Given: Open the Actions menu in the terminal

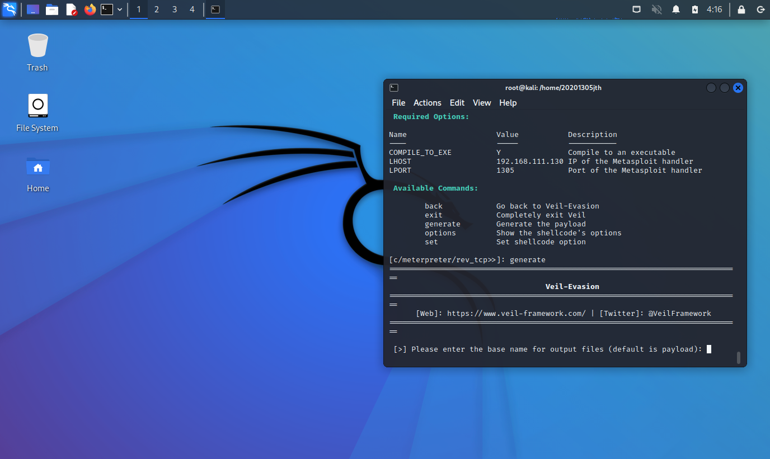Looking at the screenshot, I should click(428, 103).
